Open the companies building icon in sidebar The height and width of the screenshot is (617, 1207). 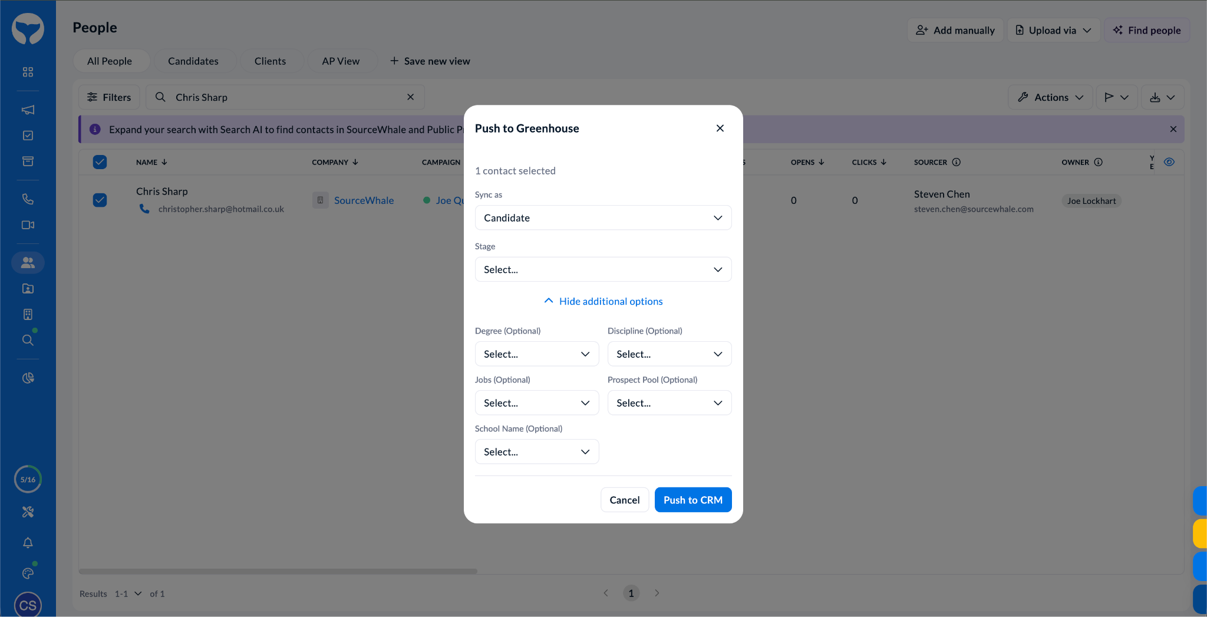28,315
